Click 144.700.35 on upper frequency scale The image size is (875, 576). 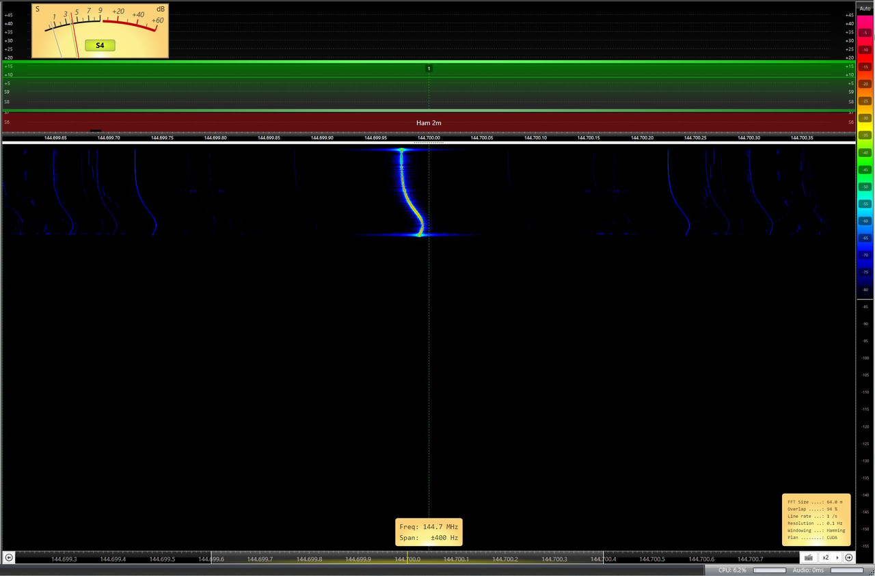click(x=802, y=137)
